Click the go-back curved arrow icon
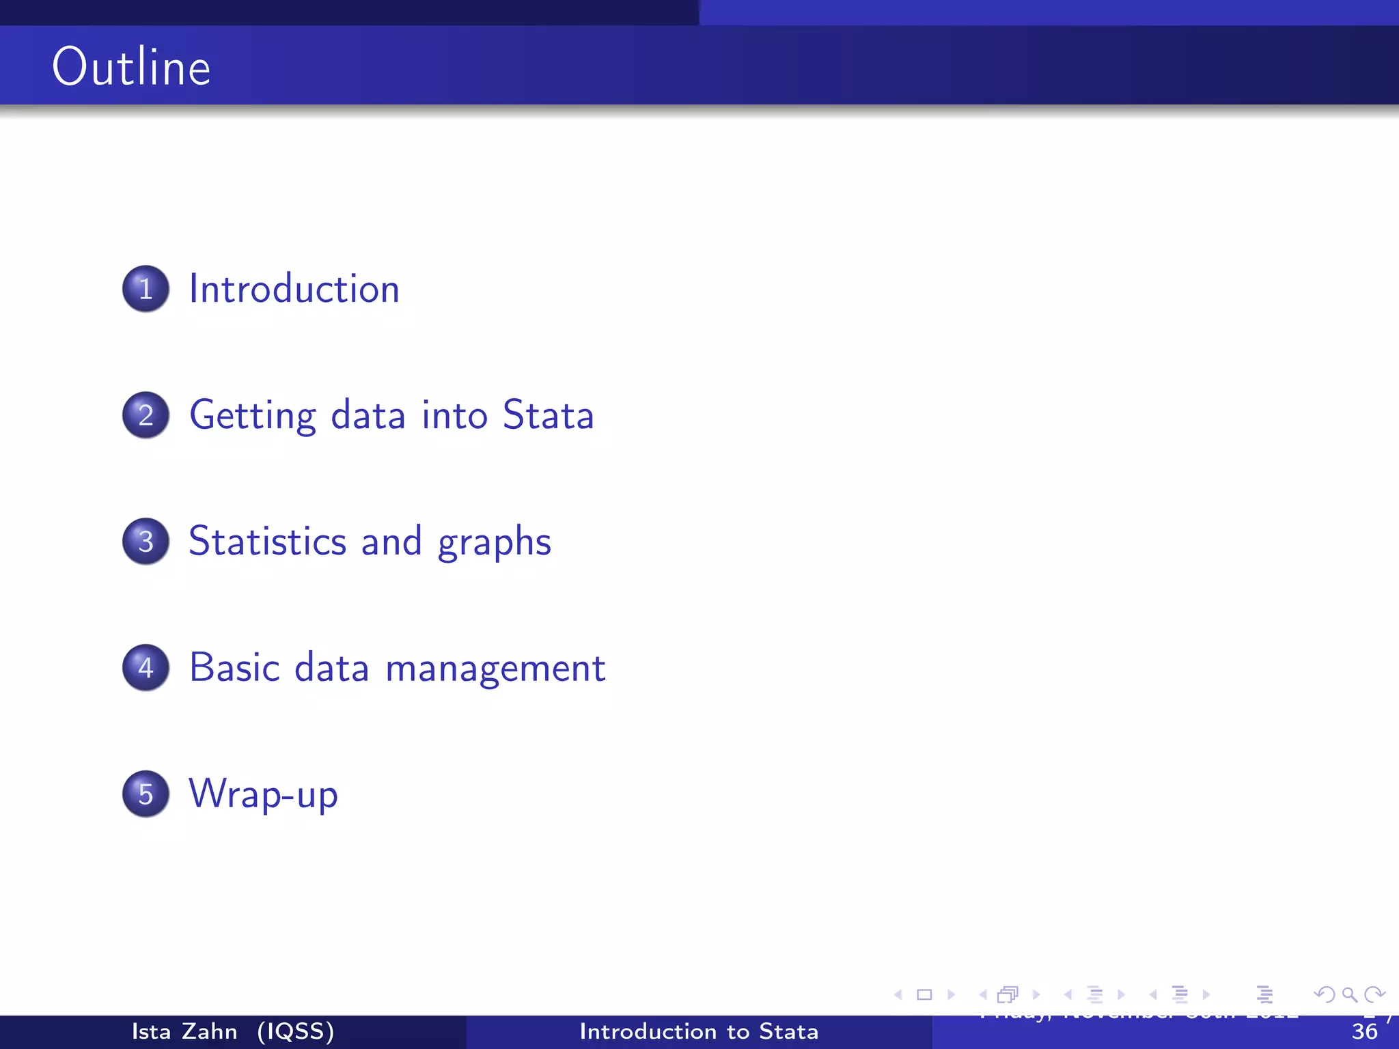The image size is (1399, 1049). tap(1324, 995)
